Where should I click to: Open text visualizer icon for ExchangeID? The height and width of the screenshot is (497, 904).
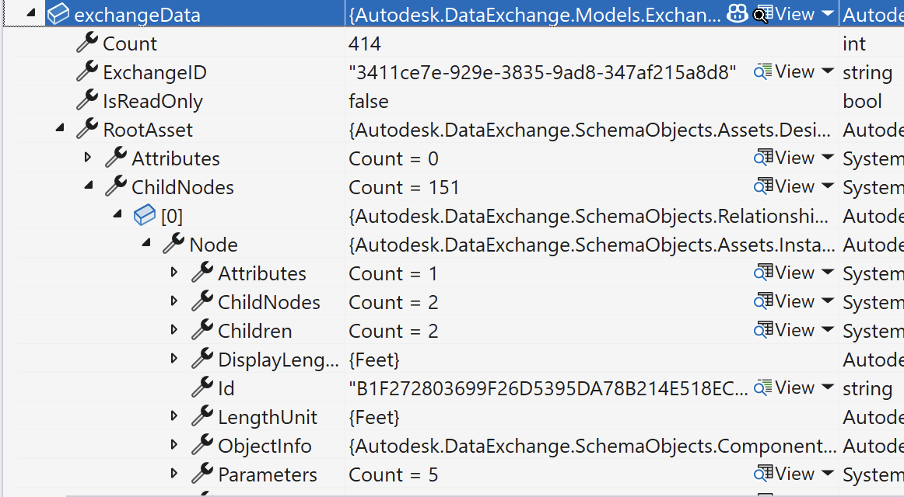(762, 71)
